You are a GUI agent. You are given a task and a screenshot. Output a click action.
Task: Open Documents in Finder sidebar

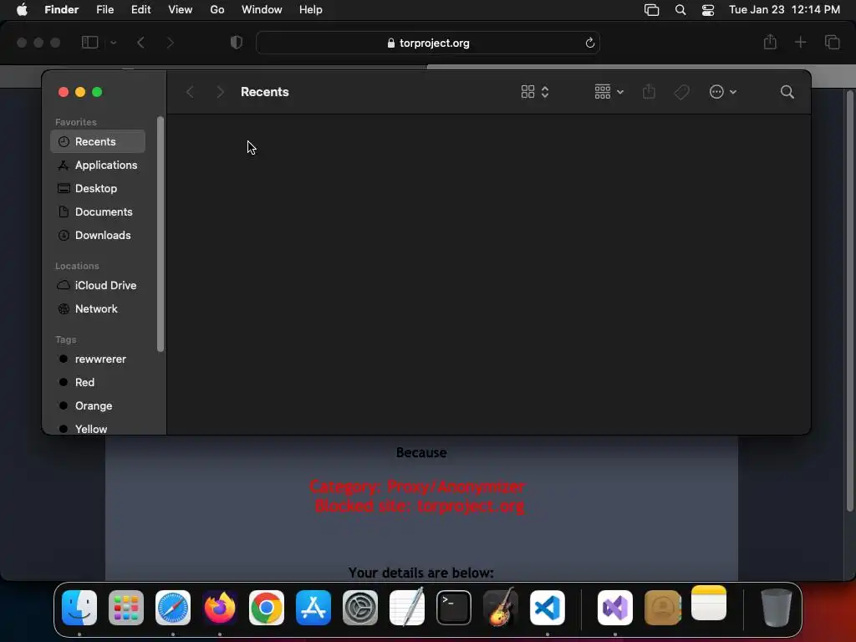point(98,211)
